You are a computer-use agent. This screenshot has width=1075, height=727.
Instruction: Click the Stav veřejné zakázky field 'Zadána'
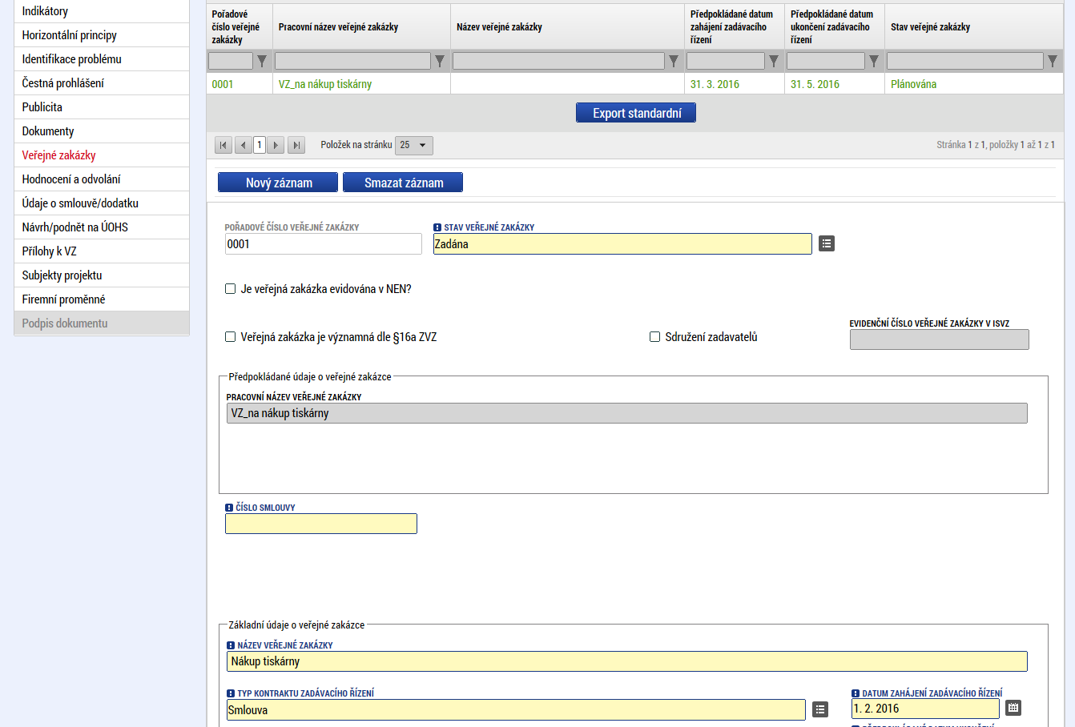(622, 244)
